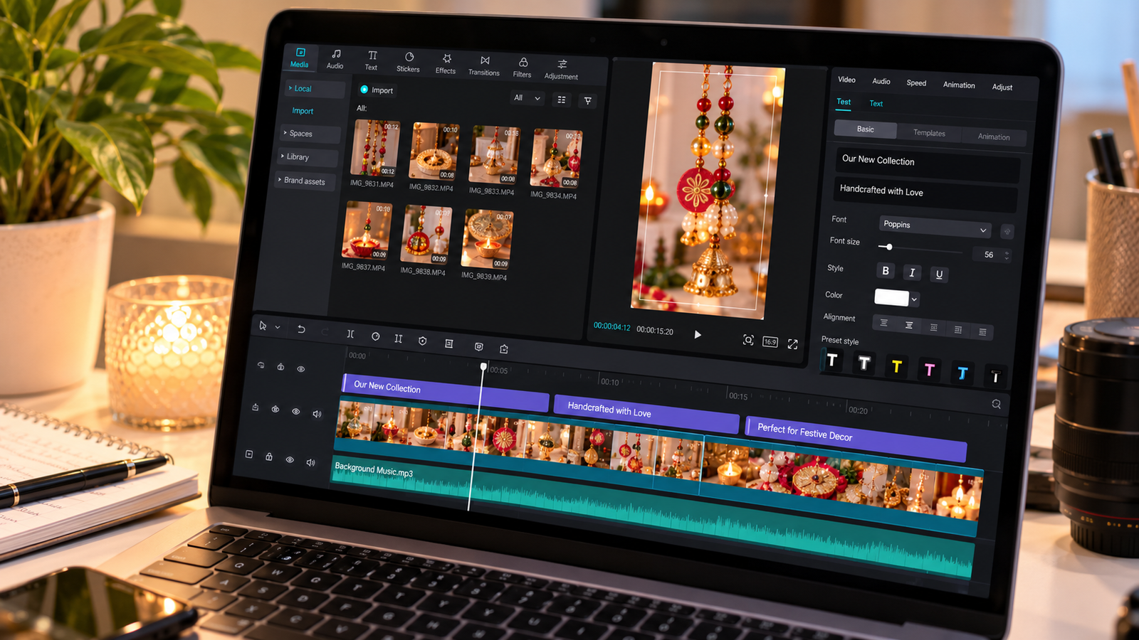Toggle underline text style
This screenshot has width=1139, height=640.
[x=939, y=274]
